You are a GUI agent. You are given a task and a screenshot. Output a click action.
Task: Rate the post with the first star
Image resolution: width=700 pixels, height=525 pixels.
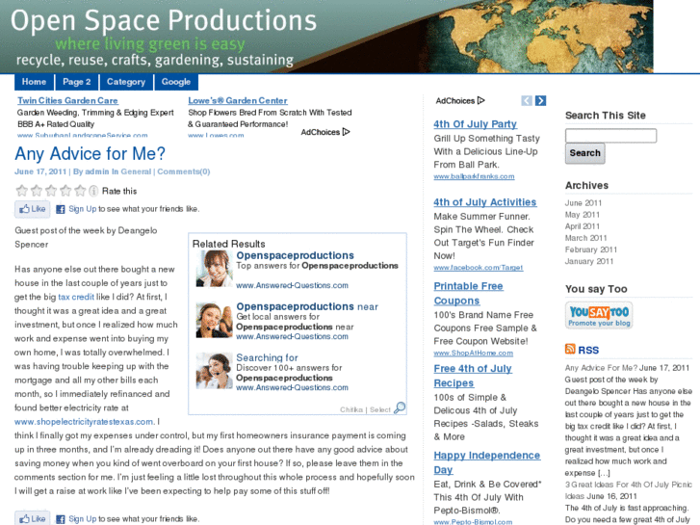point(21,191)
